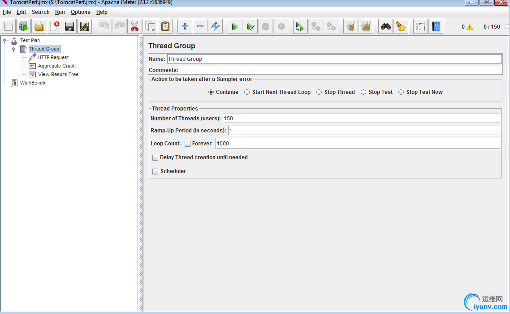Select WorkBench in the tree
Viewport: 510px width, 314px height.
33,83
